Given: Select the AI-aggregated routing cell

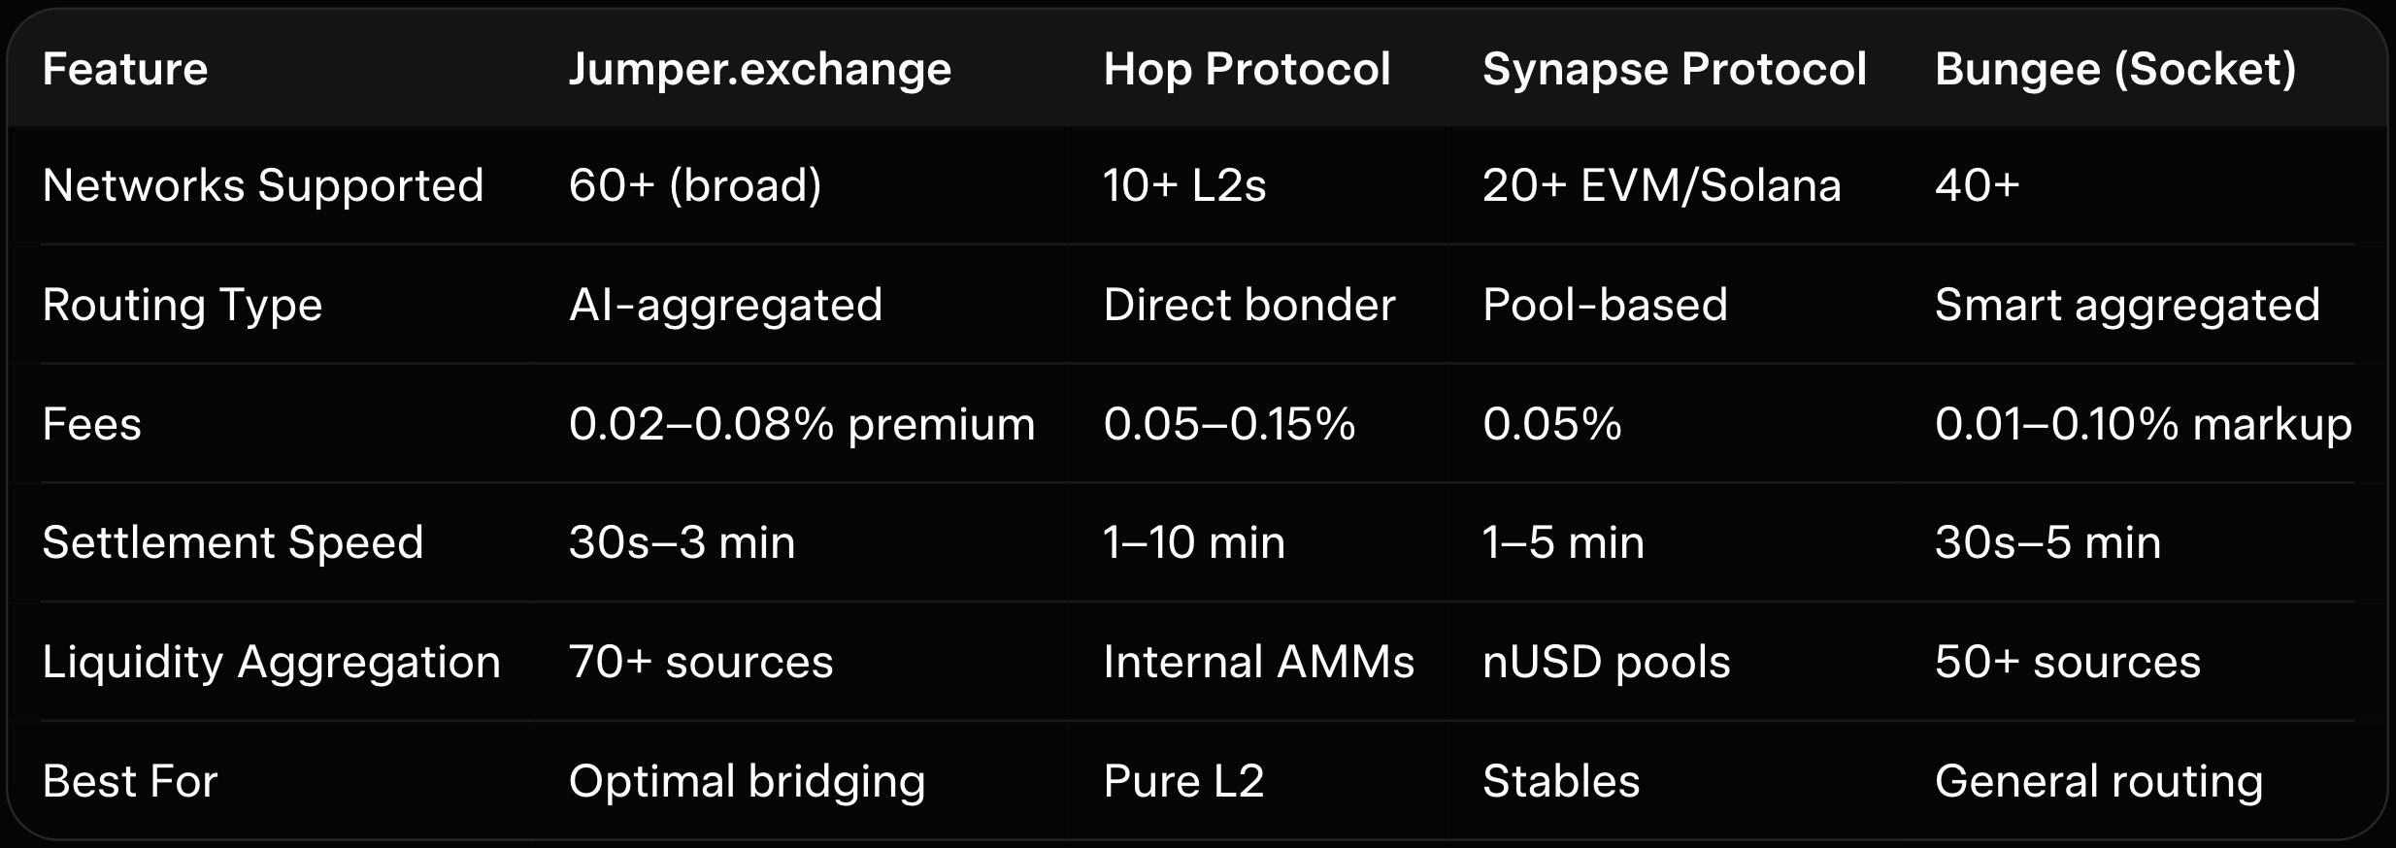Looking at the screenshot, I should (725, 305).
